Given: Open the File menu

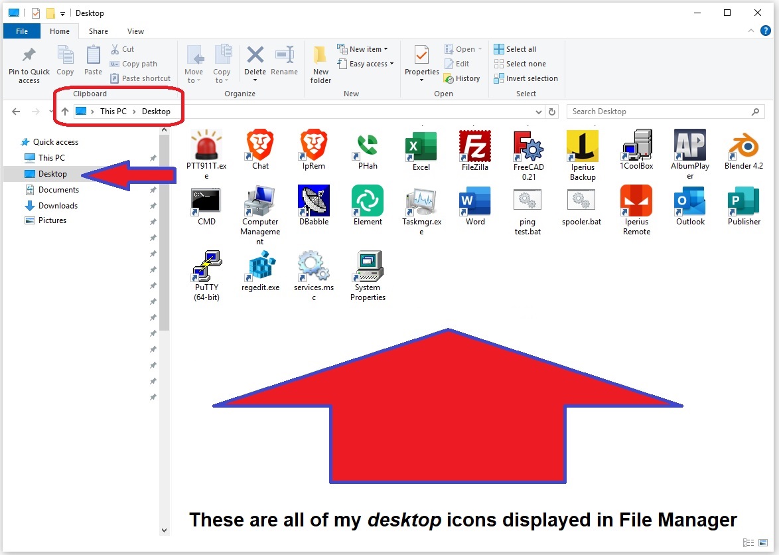Looking at the screenshot, I should click(x=22, y=31).
